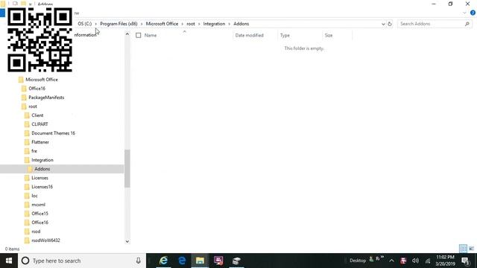This screenshot has height=268, width=477.
Task: Open the Action Center notifications
Action: point(465,261)
